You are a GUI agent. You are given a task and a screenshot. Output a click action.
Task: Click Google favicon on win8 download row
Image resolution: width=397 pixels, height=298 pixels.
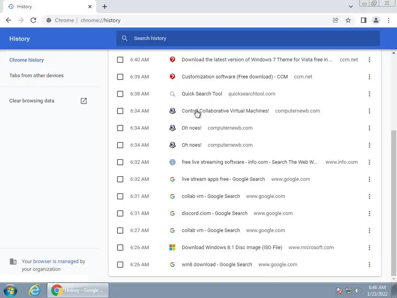[173, 265]
